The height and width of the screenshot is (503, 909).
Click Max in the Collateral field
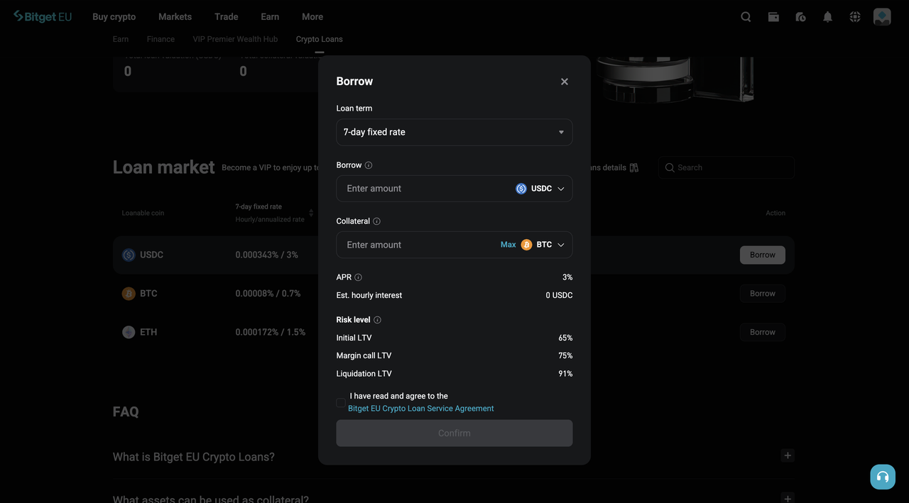click(x=508, y=245)
